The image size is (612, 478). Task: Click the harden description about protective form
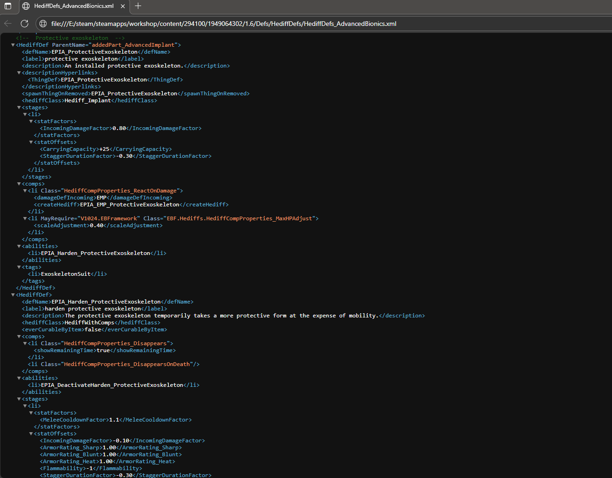(x=221, y=316)
